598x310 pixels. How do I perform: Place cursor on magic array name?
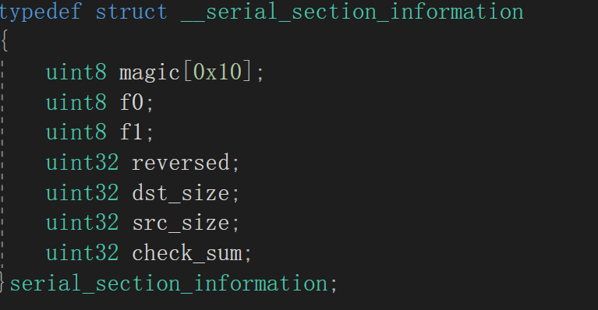[150, 72]
